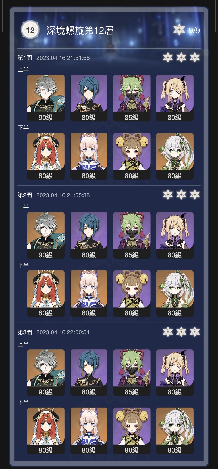218x469 pixels.
Task: Open Nahida's portrait in chamber 2 second half
Action: 175,293
